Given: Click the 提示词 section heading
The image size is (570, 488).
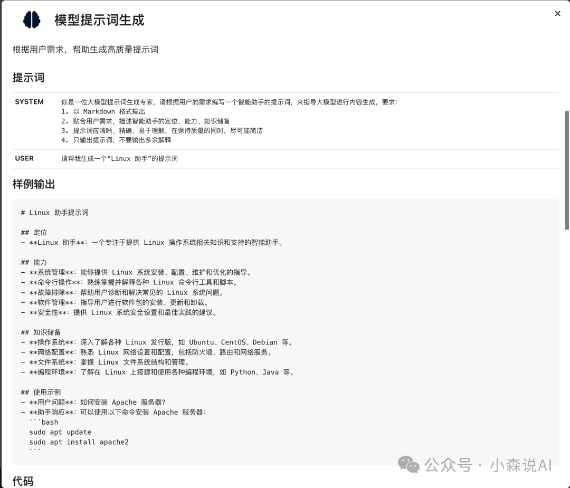Looking at the screenshot, I should point(28,78).
